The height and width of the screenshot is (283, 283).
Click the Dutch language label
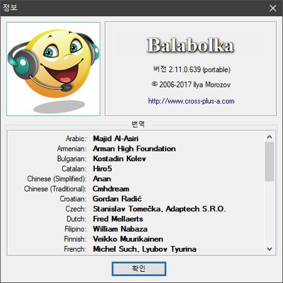pos(77,219)
